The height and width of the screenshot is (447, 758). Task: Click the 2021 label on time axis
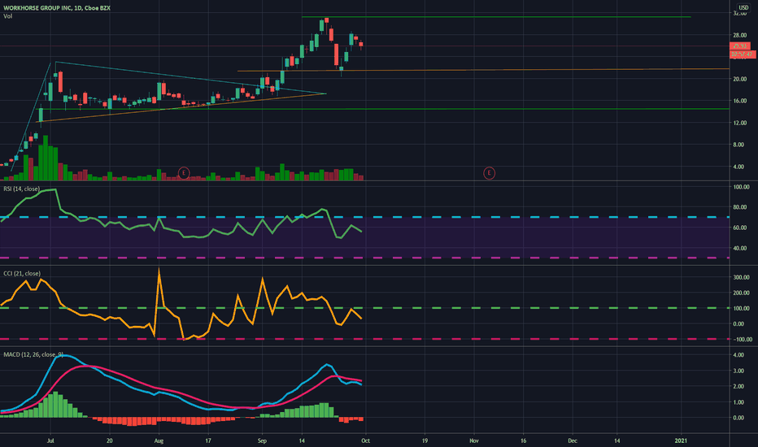point(681,440)
